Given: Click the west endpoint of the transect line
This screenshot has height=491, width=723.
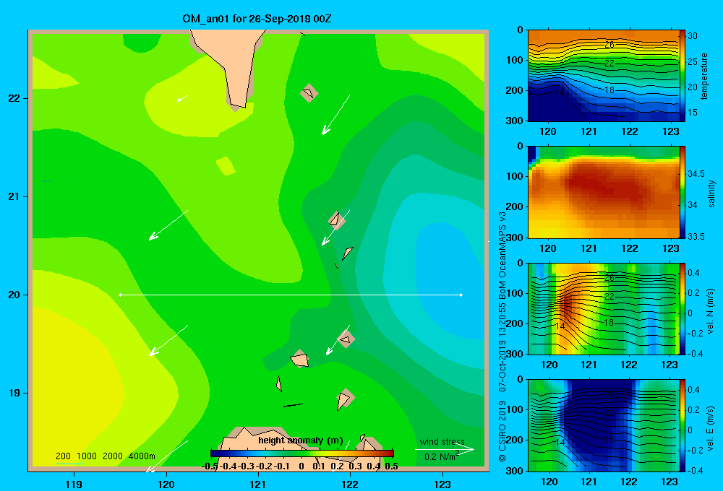Looking at the screenshot, I should 120,295.
